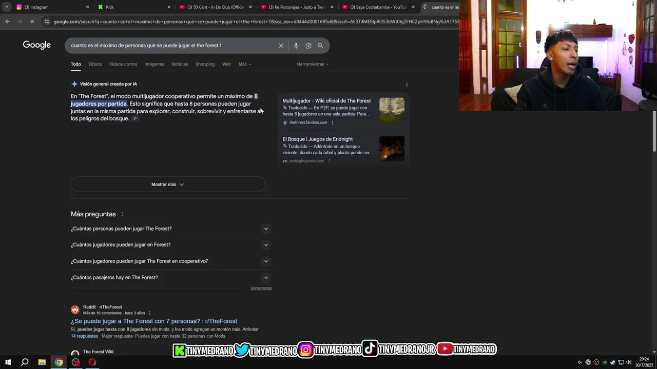Click the page vertical scrollbar
Viewport: 657px width, 369px height.
pyautogui.click(x=654, y=131)
